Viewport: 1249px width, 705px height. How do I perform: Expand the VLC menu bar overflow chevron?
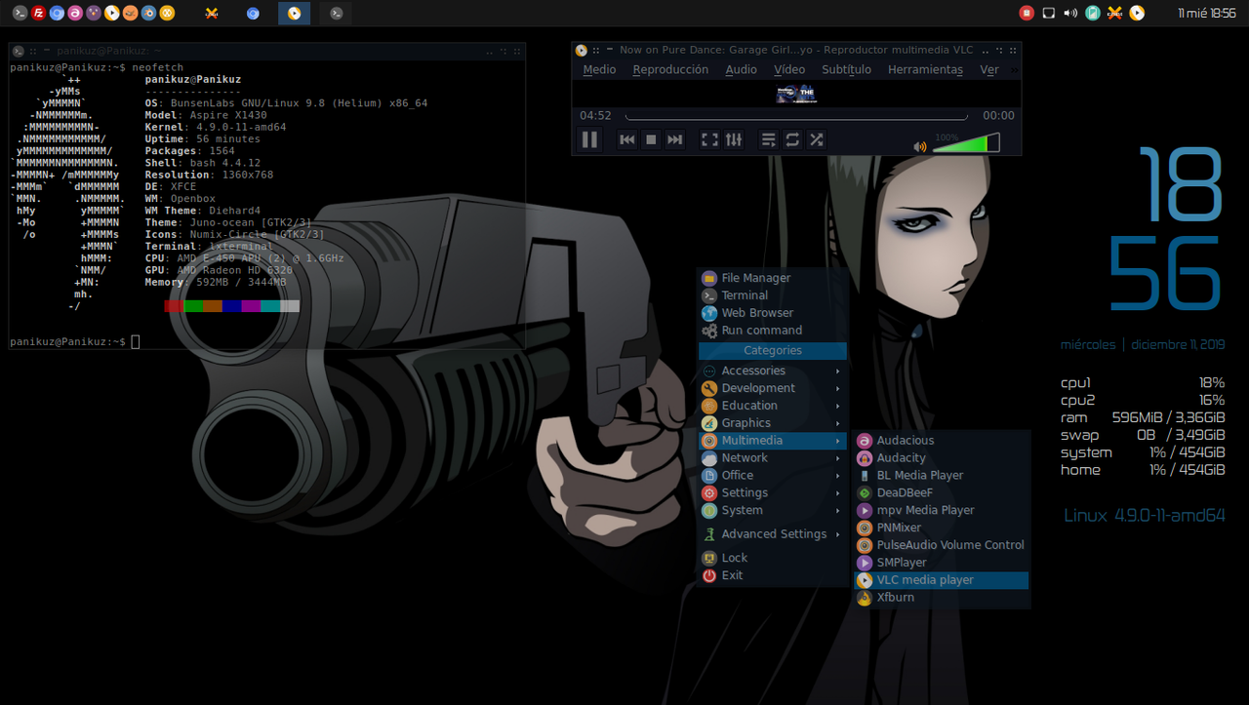1014,69
